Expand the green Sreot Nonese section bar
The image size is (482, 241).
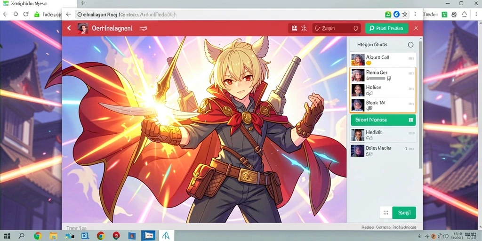[x=383, y=120]
